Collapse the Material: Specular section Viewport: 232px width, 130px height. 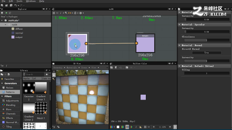(x=179, y=25)
